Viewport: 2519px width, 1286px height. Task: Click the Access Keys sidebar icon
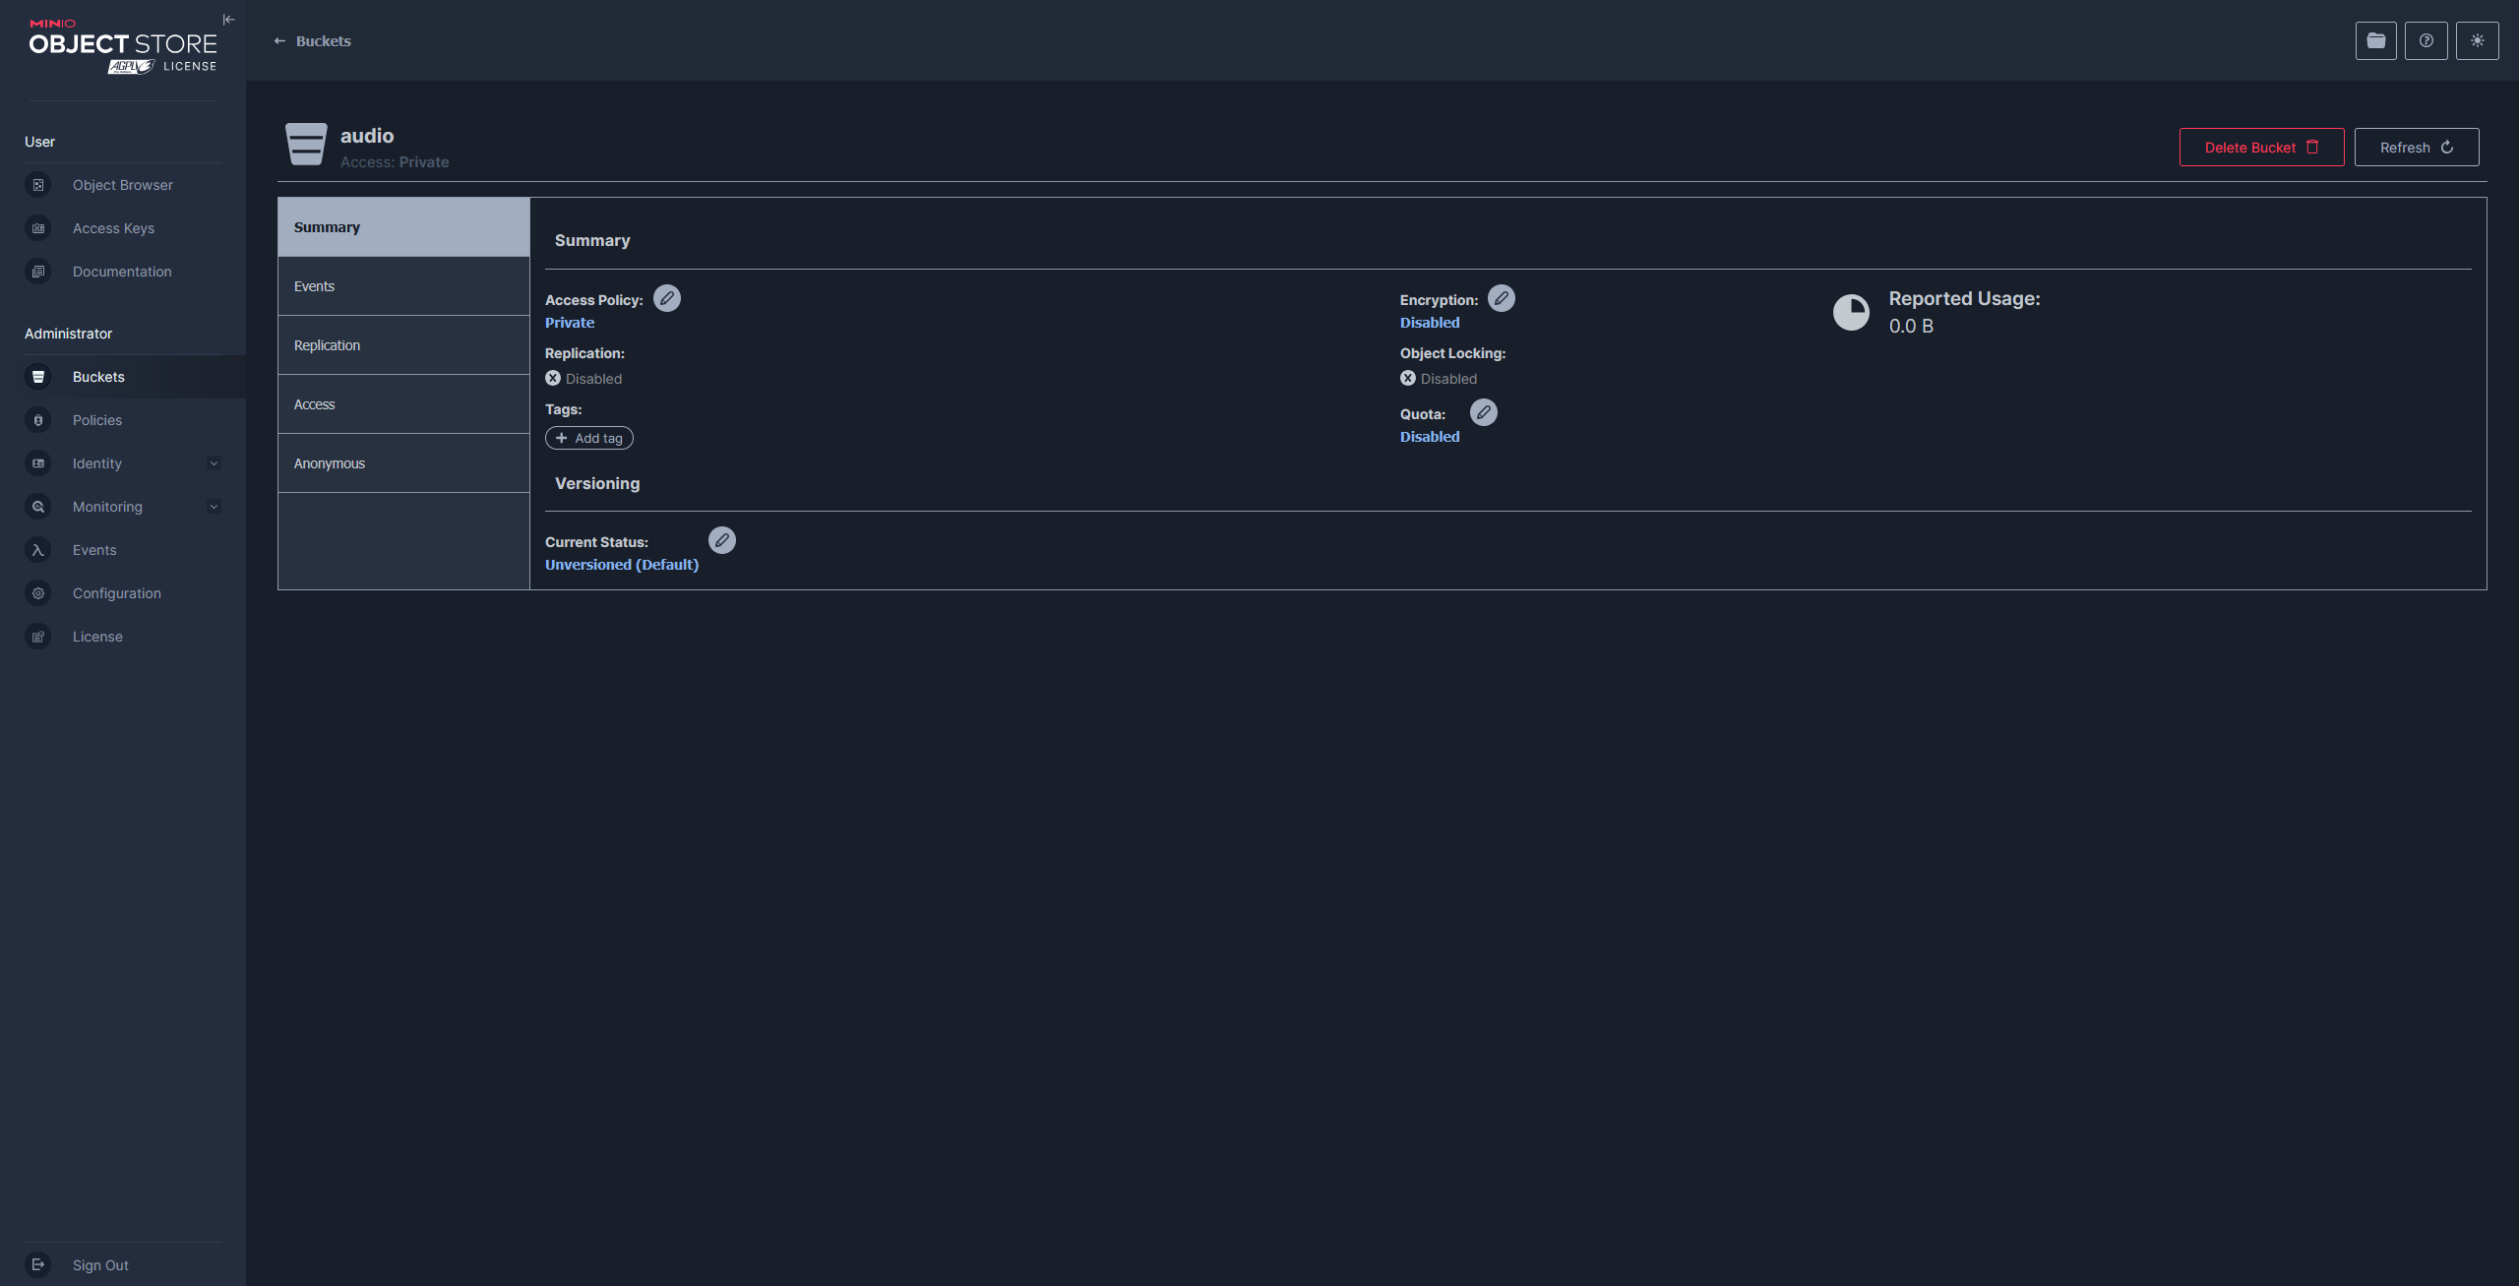click(38, 228)
